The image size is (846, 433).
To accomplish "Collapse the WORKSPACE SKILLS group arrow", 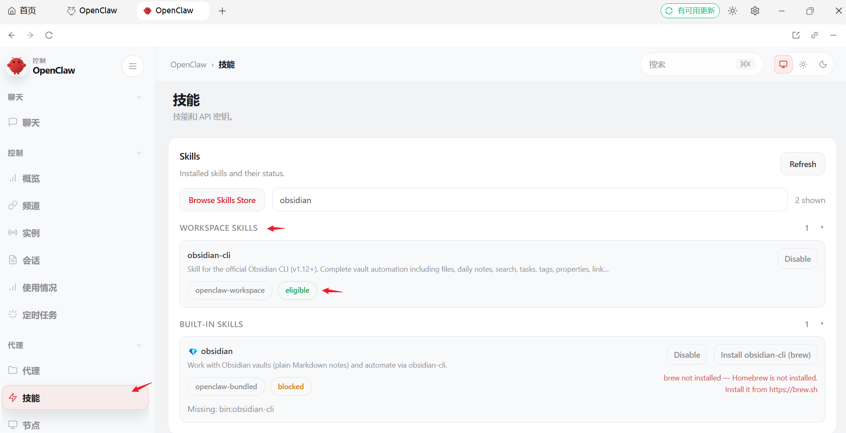I will [822, 227].
